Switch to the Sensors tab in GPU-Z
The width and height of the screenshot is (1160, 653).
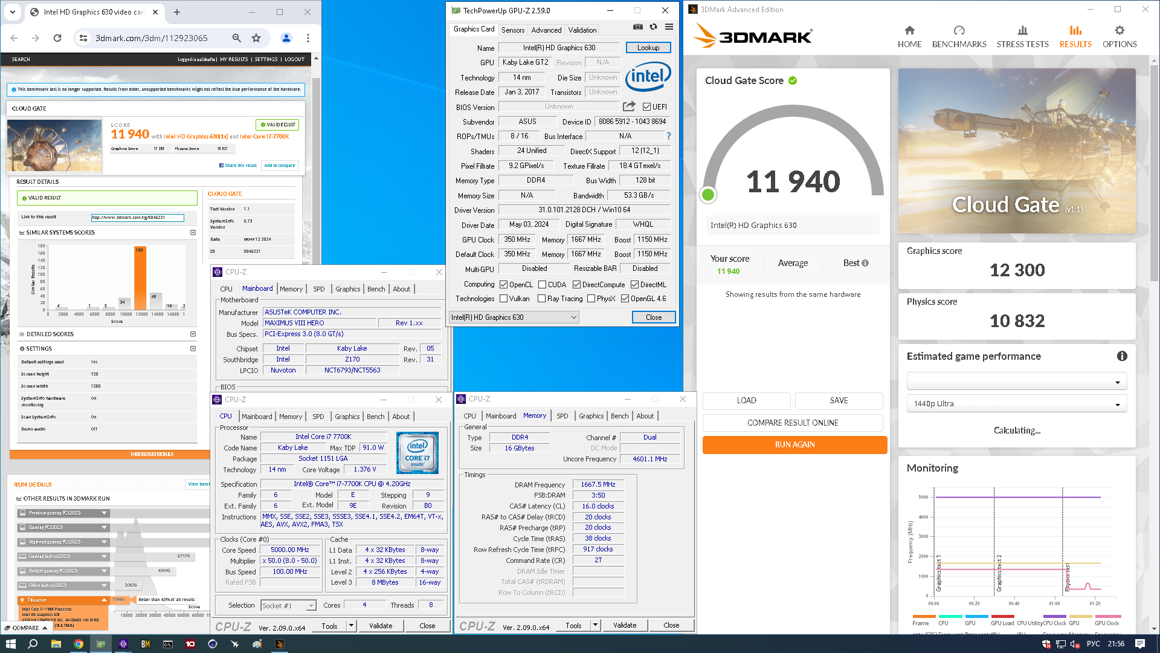pyautogui.click(x=513, y=30)
